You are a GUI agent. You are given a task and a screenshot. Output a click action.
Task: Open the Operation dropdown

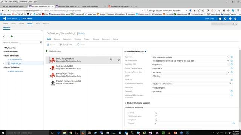(228, 57)
